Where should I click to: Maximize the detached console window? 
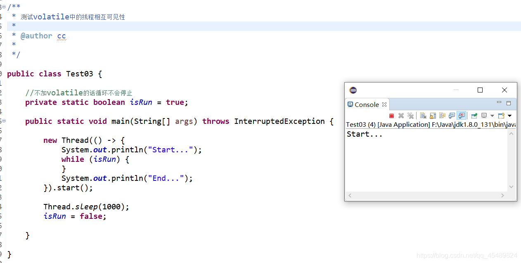(x=480, y=90)
